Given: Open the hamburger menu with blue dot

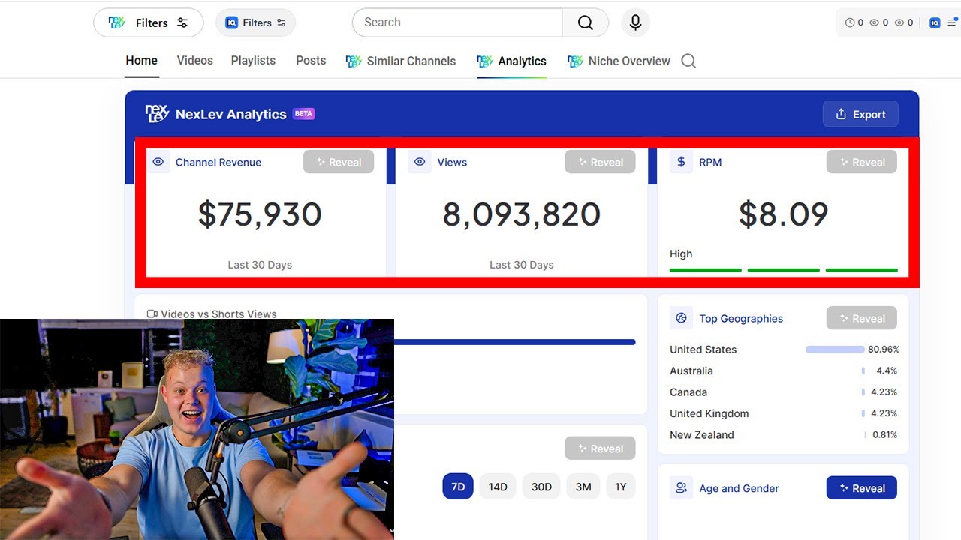Looking at the screenshot, I should pos(952,22).
